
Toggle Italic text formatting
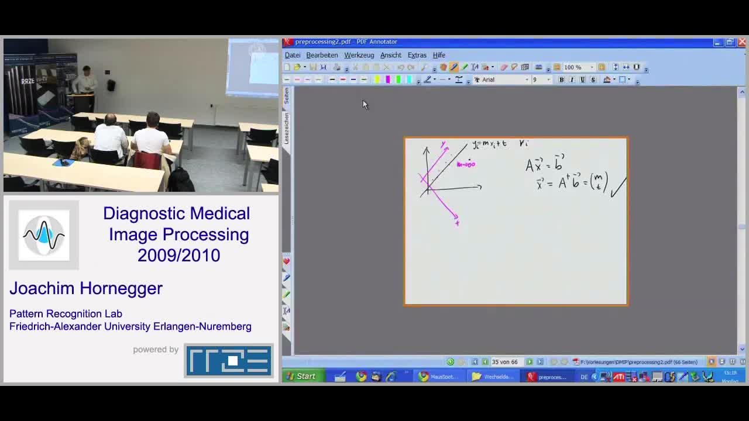coord(572,80)
